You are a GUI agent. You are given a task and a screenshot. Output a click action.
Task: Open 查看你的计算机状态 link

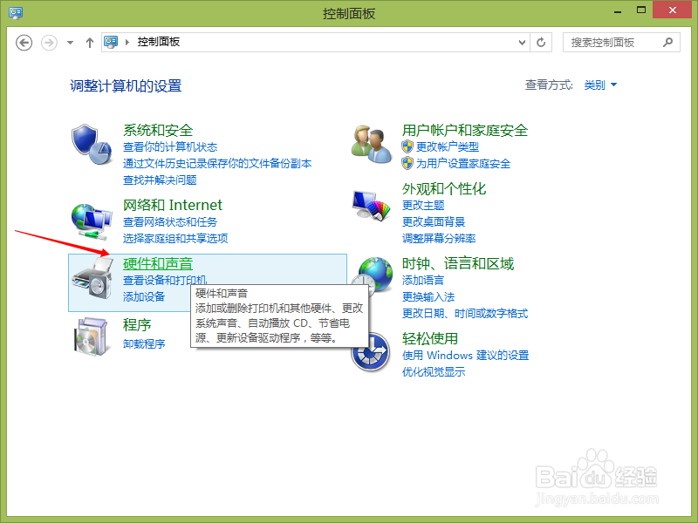170,146
